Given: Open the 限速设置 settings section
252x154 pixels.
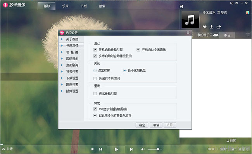Looking at the screenshot, I should 71,84.
